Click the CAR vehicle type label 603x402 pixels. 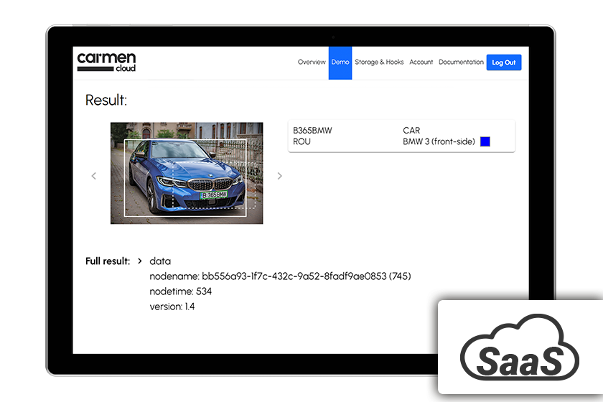pos(411,131)
